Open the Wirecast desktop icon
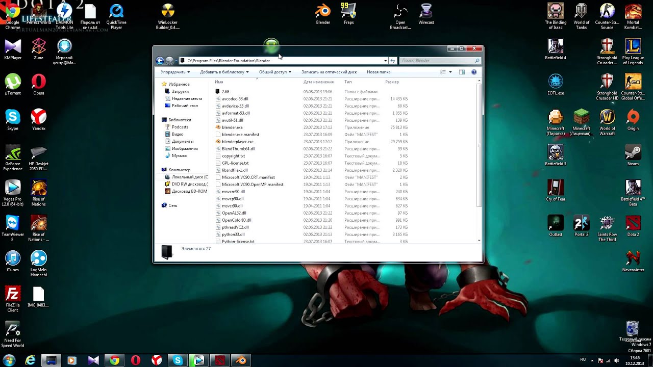Screen dimensions: 653x367 click(x=426, y=14)
